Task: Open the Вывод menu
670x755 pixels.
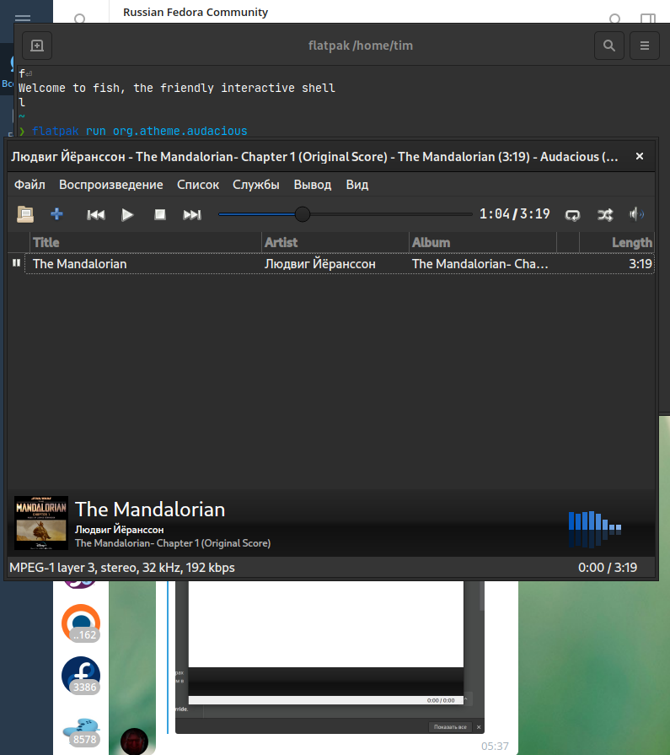Action: (x=313, y=185)
